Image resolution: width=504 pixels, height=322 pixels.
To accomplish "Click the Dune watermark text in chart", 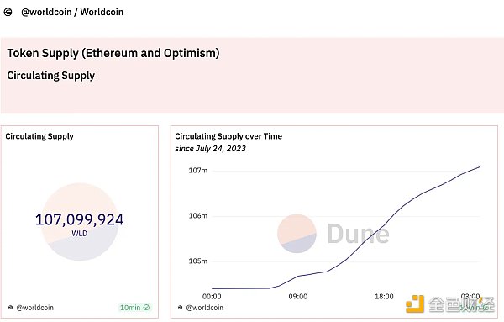I will tap(358, 234).
